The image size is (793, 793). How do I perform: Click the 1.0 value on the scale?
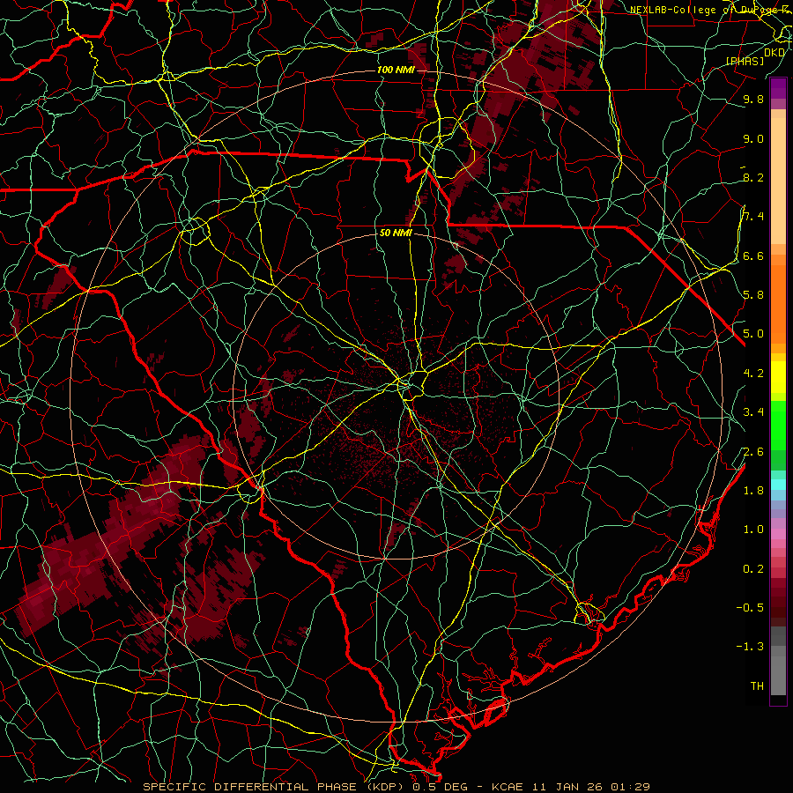(753, 530)
